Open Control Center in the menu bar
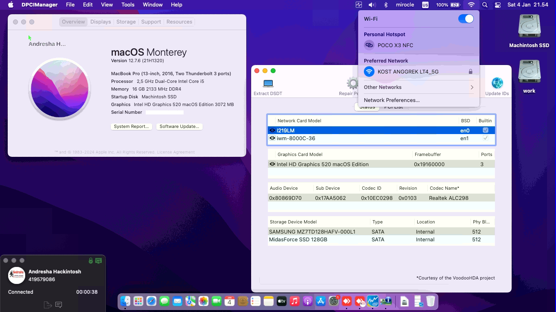Viewport: 556px width, 312px height. (x=497, y=5)
